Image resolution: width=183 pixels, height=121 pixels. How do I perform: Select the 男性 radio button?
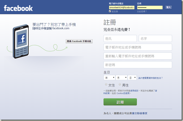tap(120, 84)
